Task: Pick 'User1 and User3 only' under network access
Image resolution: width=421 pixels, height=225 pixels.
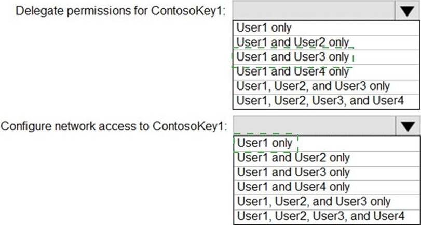Action: tap(293, 172)
